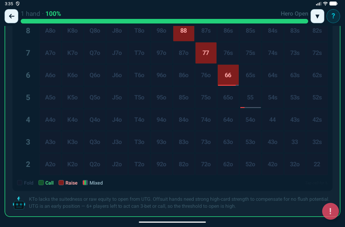Toggle the Raise legend box
Viewport: 345px width, 227px height.
click(61, 183)
